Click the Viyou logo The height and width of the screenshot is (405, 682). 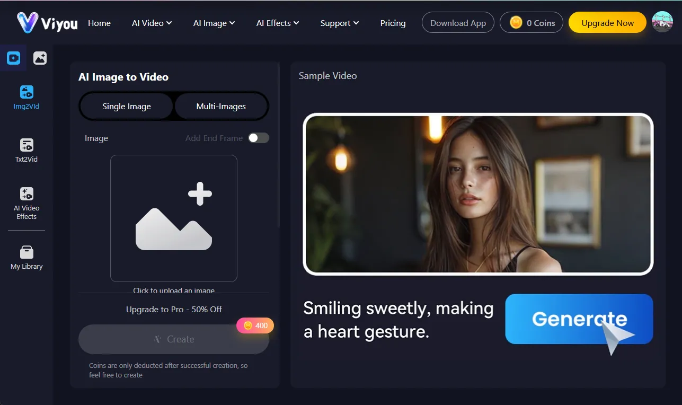pos(45,22)
